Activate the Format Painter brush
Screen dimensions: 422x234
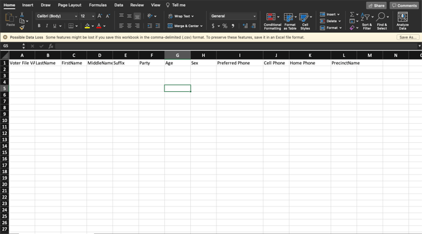pos(22,27)
